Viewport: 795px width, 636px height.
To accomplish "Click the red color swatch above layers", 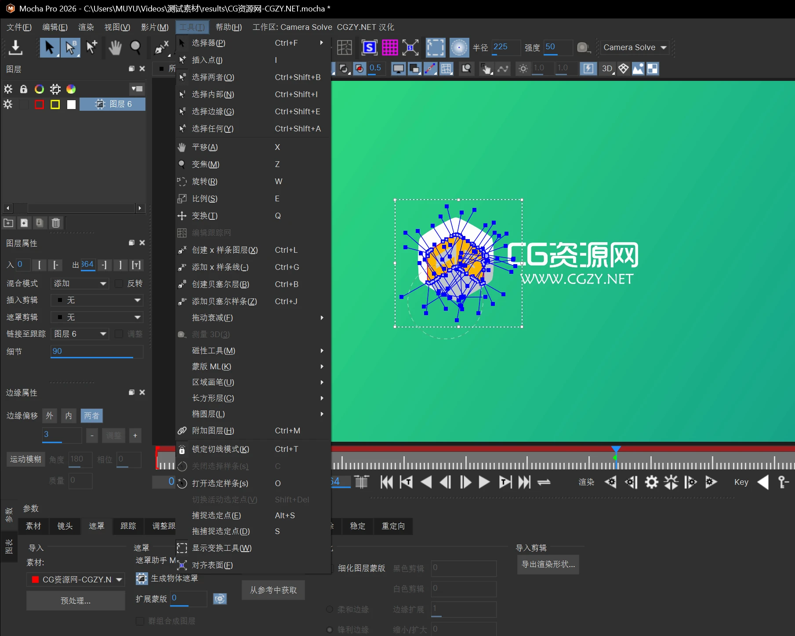I will tap(39, 104).
